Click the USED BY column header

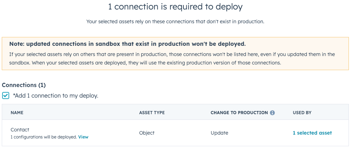pos(302,113)
